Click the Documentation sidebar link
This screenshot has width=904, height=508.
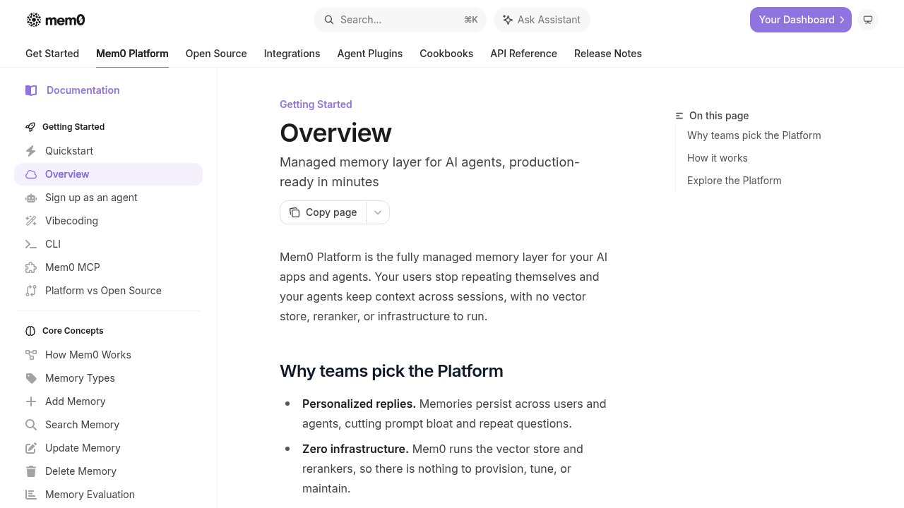83,90
